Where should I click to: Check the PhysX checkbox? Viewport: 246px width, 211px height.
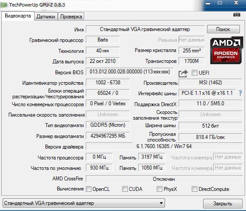(x=159, y=189)
